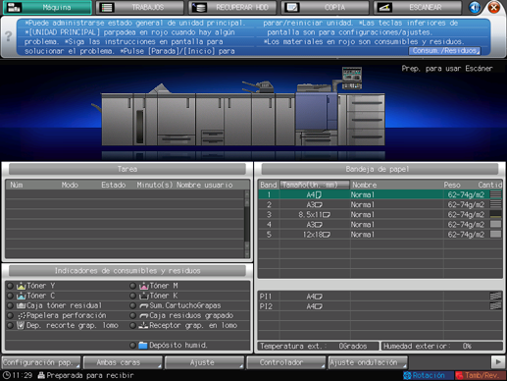This screenshot has height=381, width=507.
Task: Click the spine staple trim bin icon
Action: tap(21, 325)
